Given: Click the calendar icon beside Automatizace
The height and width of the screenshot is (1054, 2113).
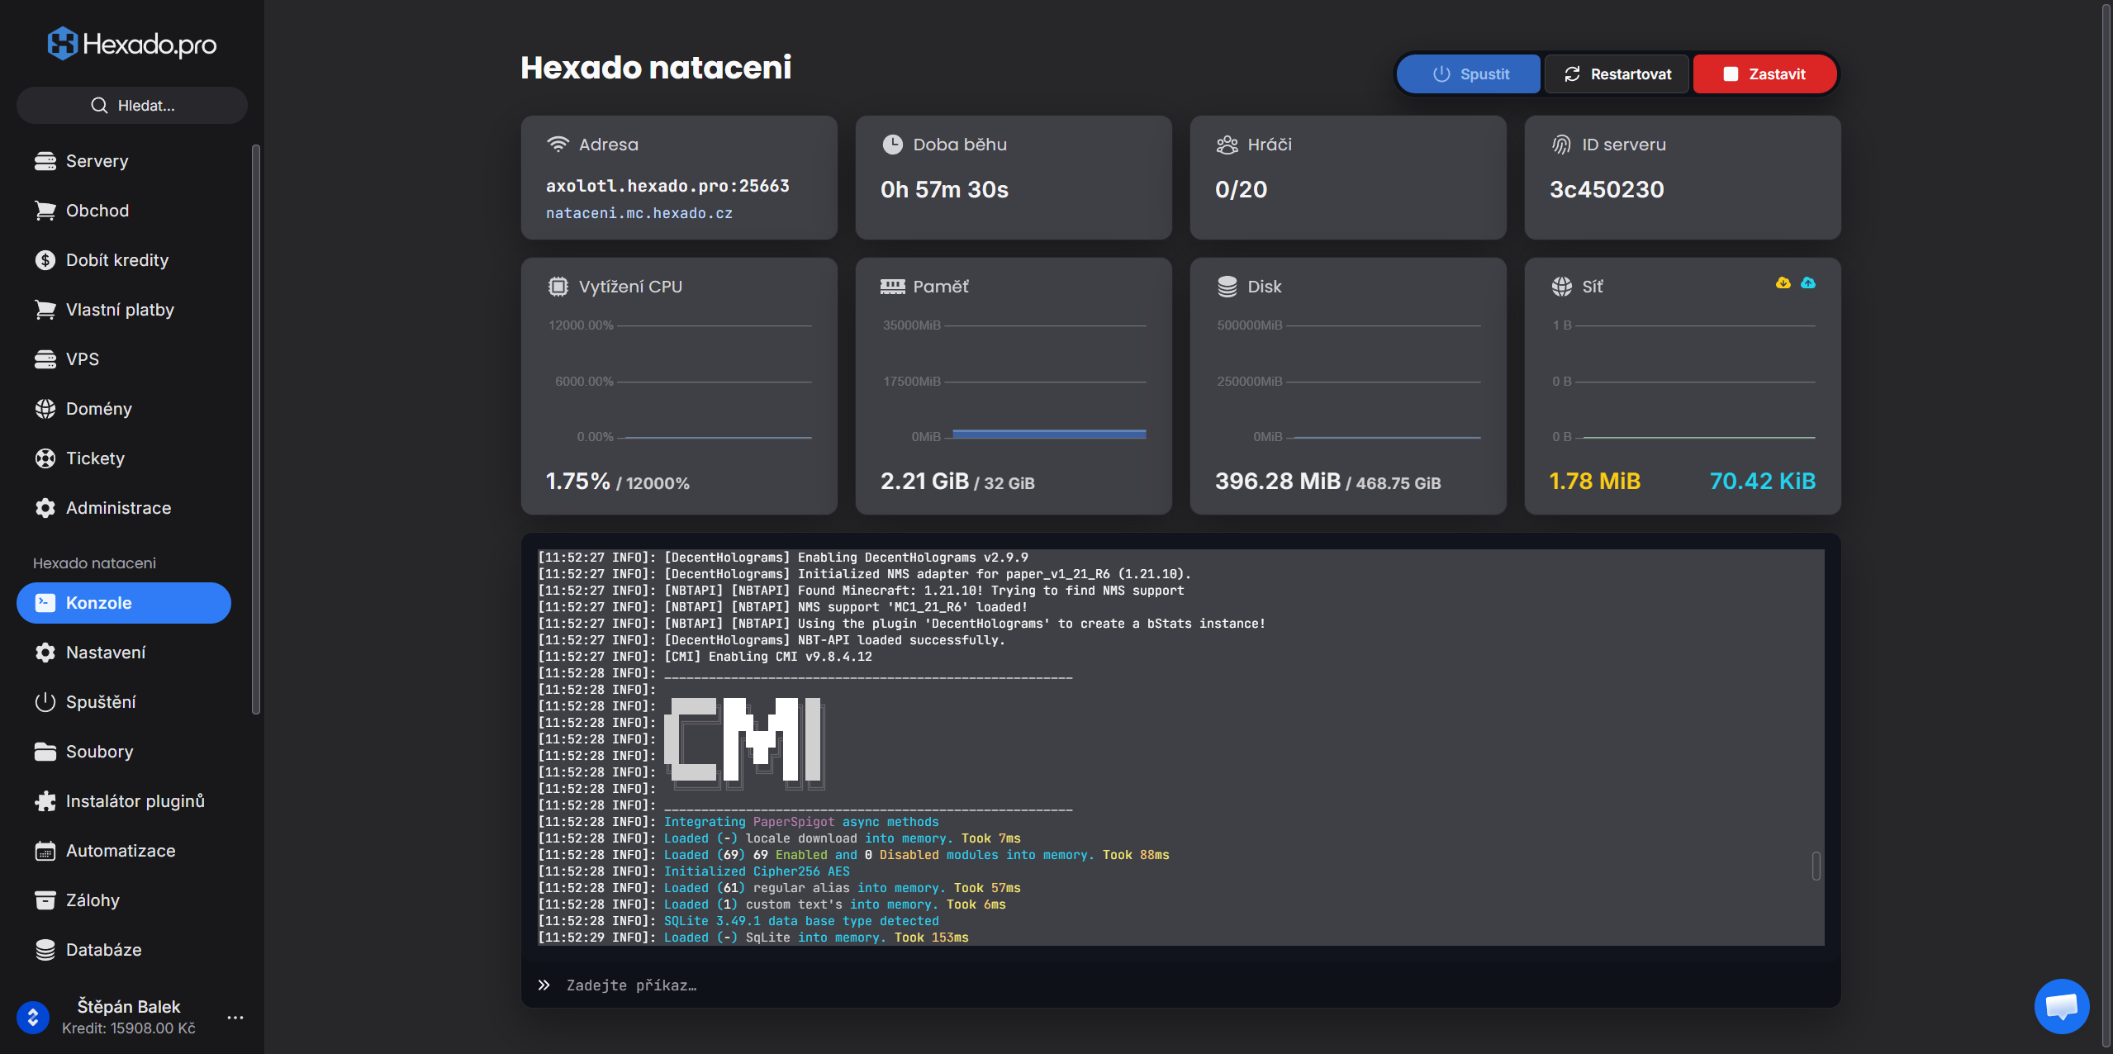Looking at the screenshot, I should pyautogui.click(x=45, y=851).
